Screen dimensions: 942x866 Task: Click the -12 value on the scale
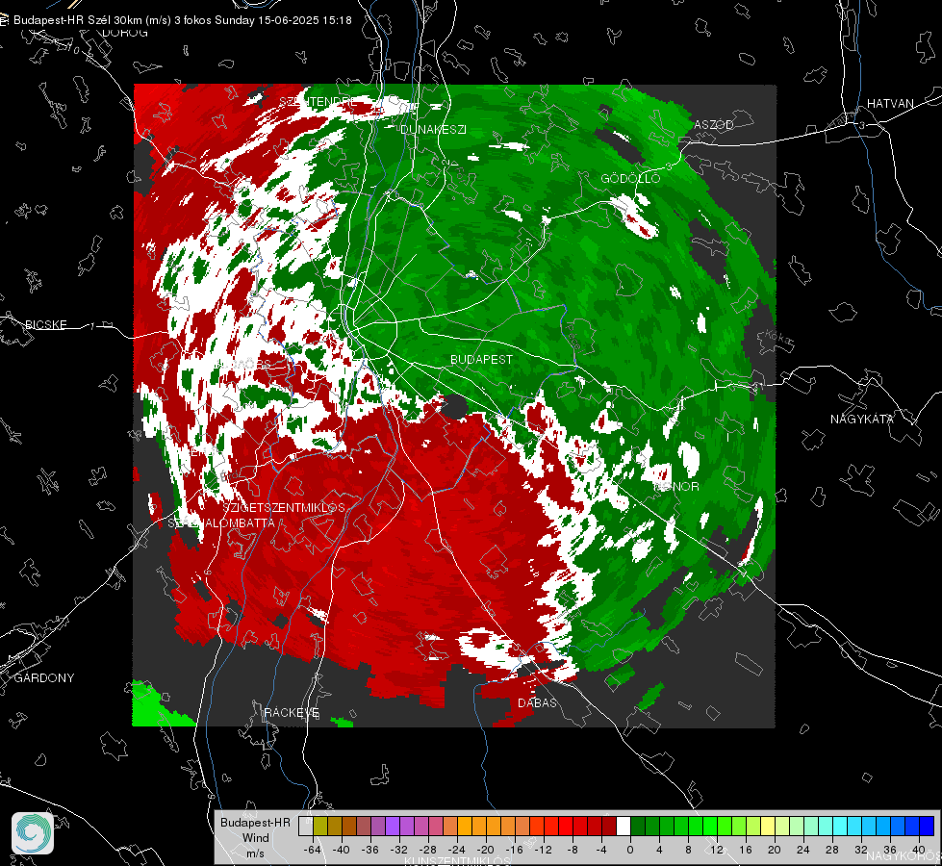pos(543,850)
